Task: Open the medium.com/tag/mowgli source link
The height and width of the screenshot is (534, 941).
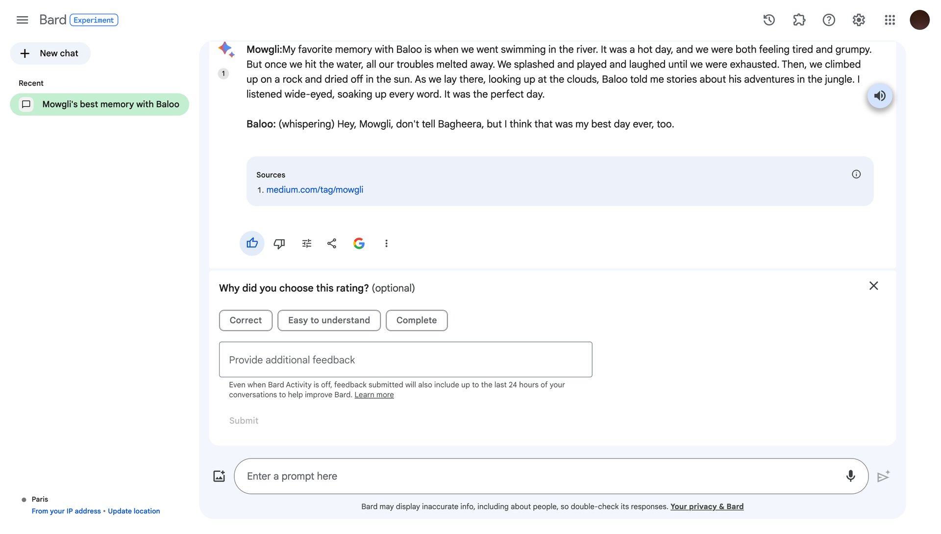Action: point(315,190)
